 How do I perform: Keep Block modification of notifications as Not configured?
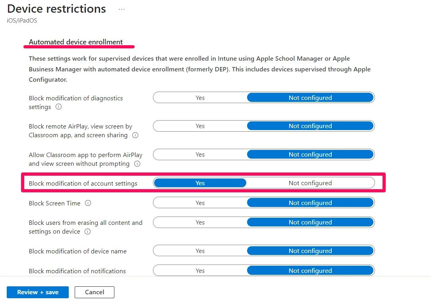click(x=310, y=270)
